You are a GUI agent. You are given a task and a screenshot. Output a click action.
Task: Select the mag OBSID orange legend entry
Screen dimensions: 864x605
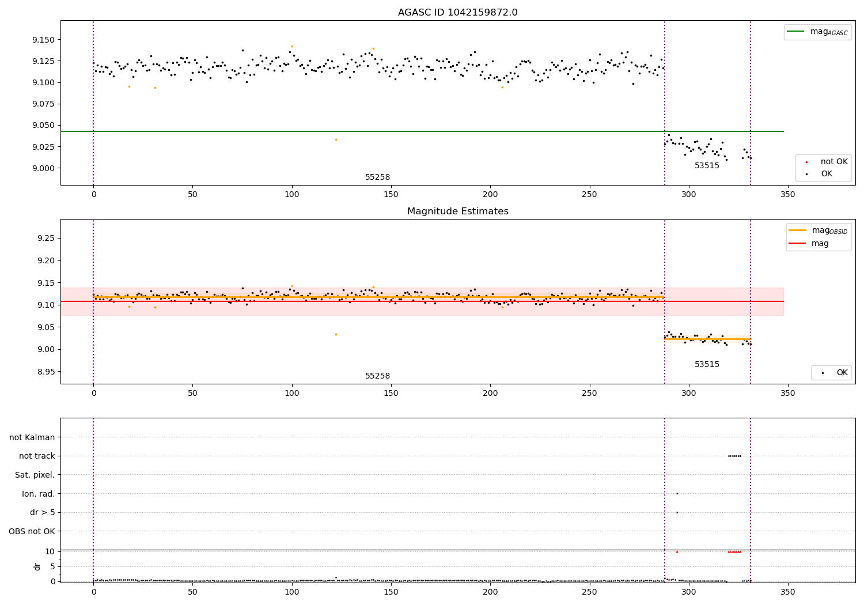(818, 230)
